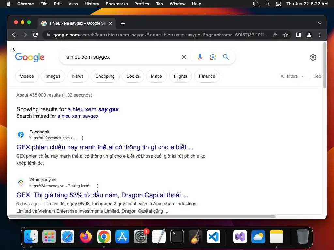The height and width of the screenshot is (250, 334).
Task: Switch to Shopping results
Action: click(x=105, y=76)
